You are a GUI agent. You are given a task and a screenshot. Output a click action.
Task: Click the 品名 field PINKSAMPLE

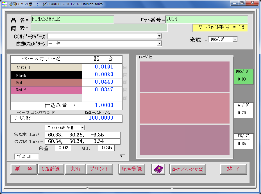pyautogui.click(x=72, y=19)
